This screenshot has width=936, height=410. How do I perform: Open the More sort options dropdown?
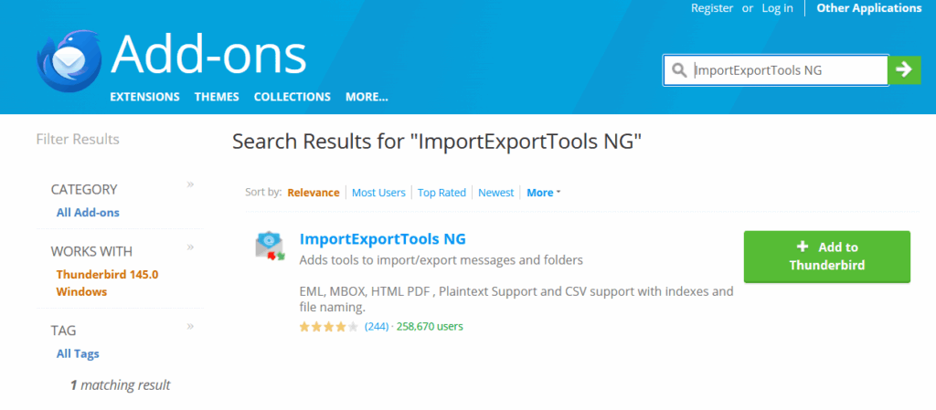pos(543,193)
